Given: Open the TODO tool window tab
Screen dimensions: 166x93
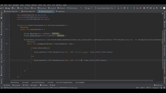Looking at the screenshot, I should tap(25, 85).
